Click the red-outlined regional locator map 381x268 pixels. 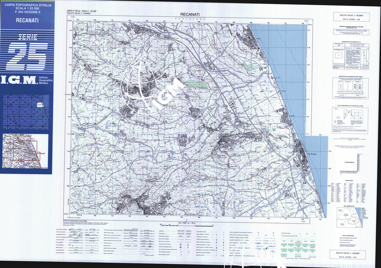click(26, 150)
